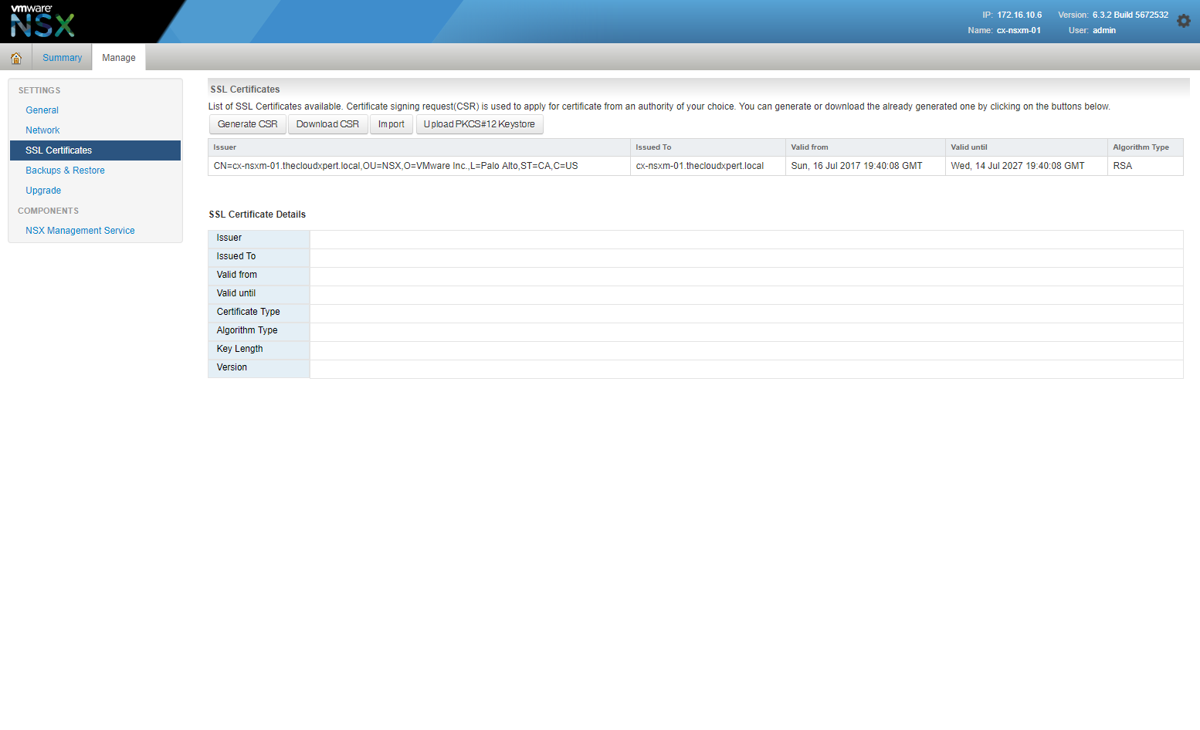Screen dimensions: 1200x730
Task: Navigate to the Upgrade page
Action: coord(43,191)
